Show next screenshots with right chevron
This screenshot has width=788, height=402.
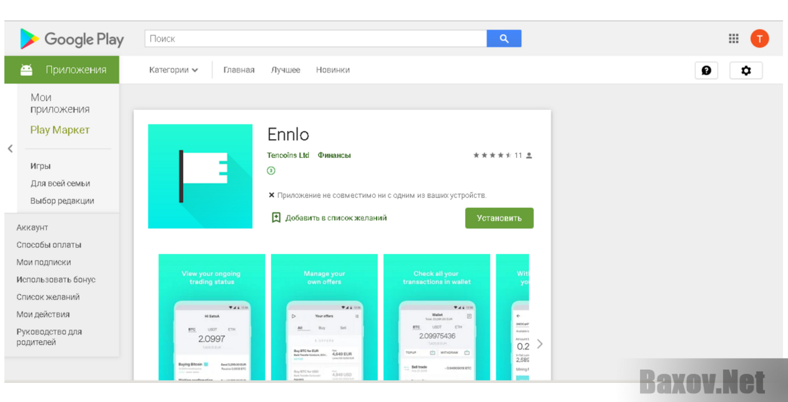click(x=539, y=344)
